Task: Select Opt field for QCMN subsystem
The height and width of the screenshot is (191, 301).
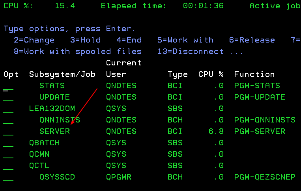Action: pos(8,154)
